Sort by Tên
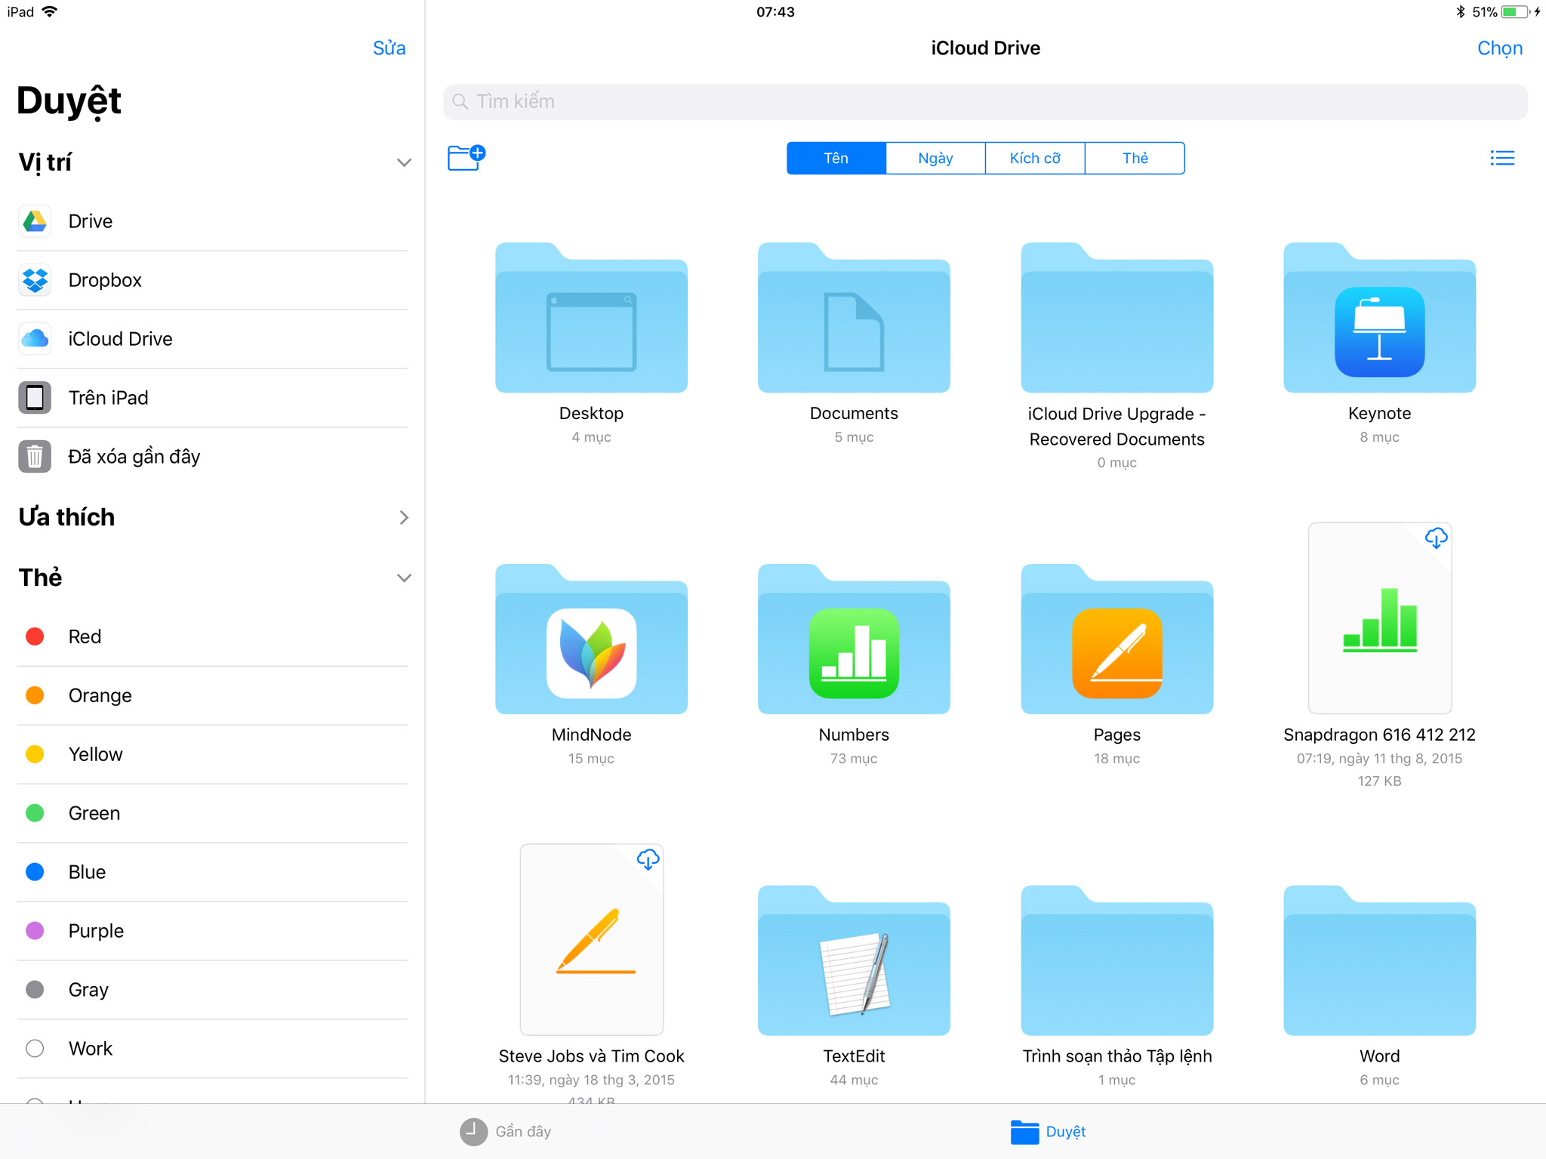This screenshot has height=1159, width=1546. click(836, 158)
